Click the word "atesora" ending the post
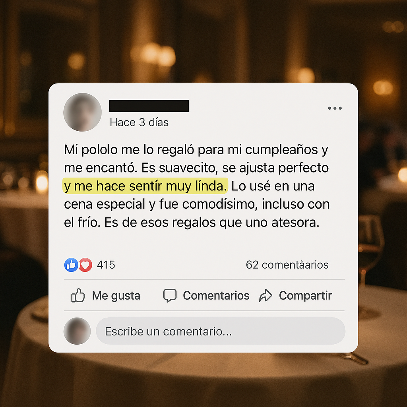This screenshot has height=407, width=407. coord(295,223)
